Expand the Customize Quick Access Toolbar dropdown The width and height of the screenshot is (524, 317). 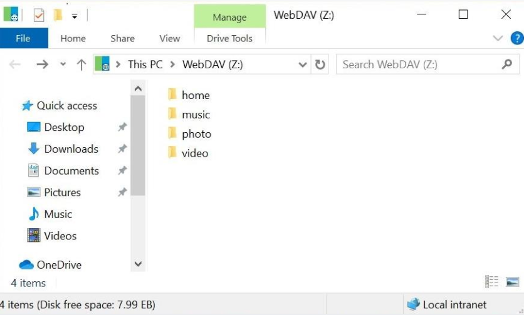pyautogui.click(x=75, y=16)
